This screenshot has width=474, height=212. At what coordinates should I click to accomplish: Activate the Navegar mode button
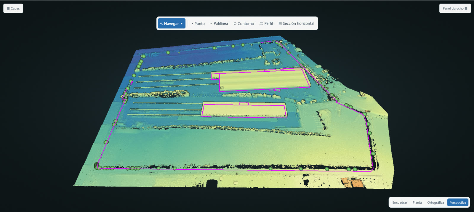click(172, 23)
